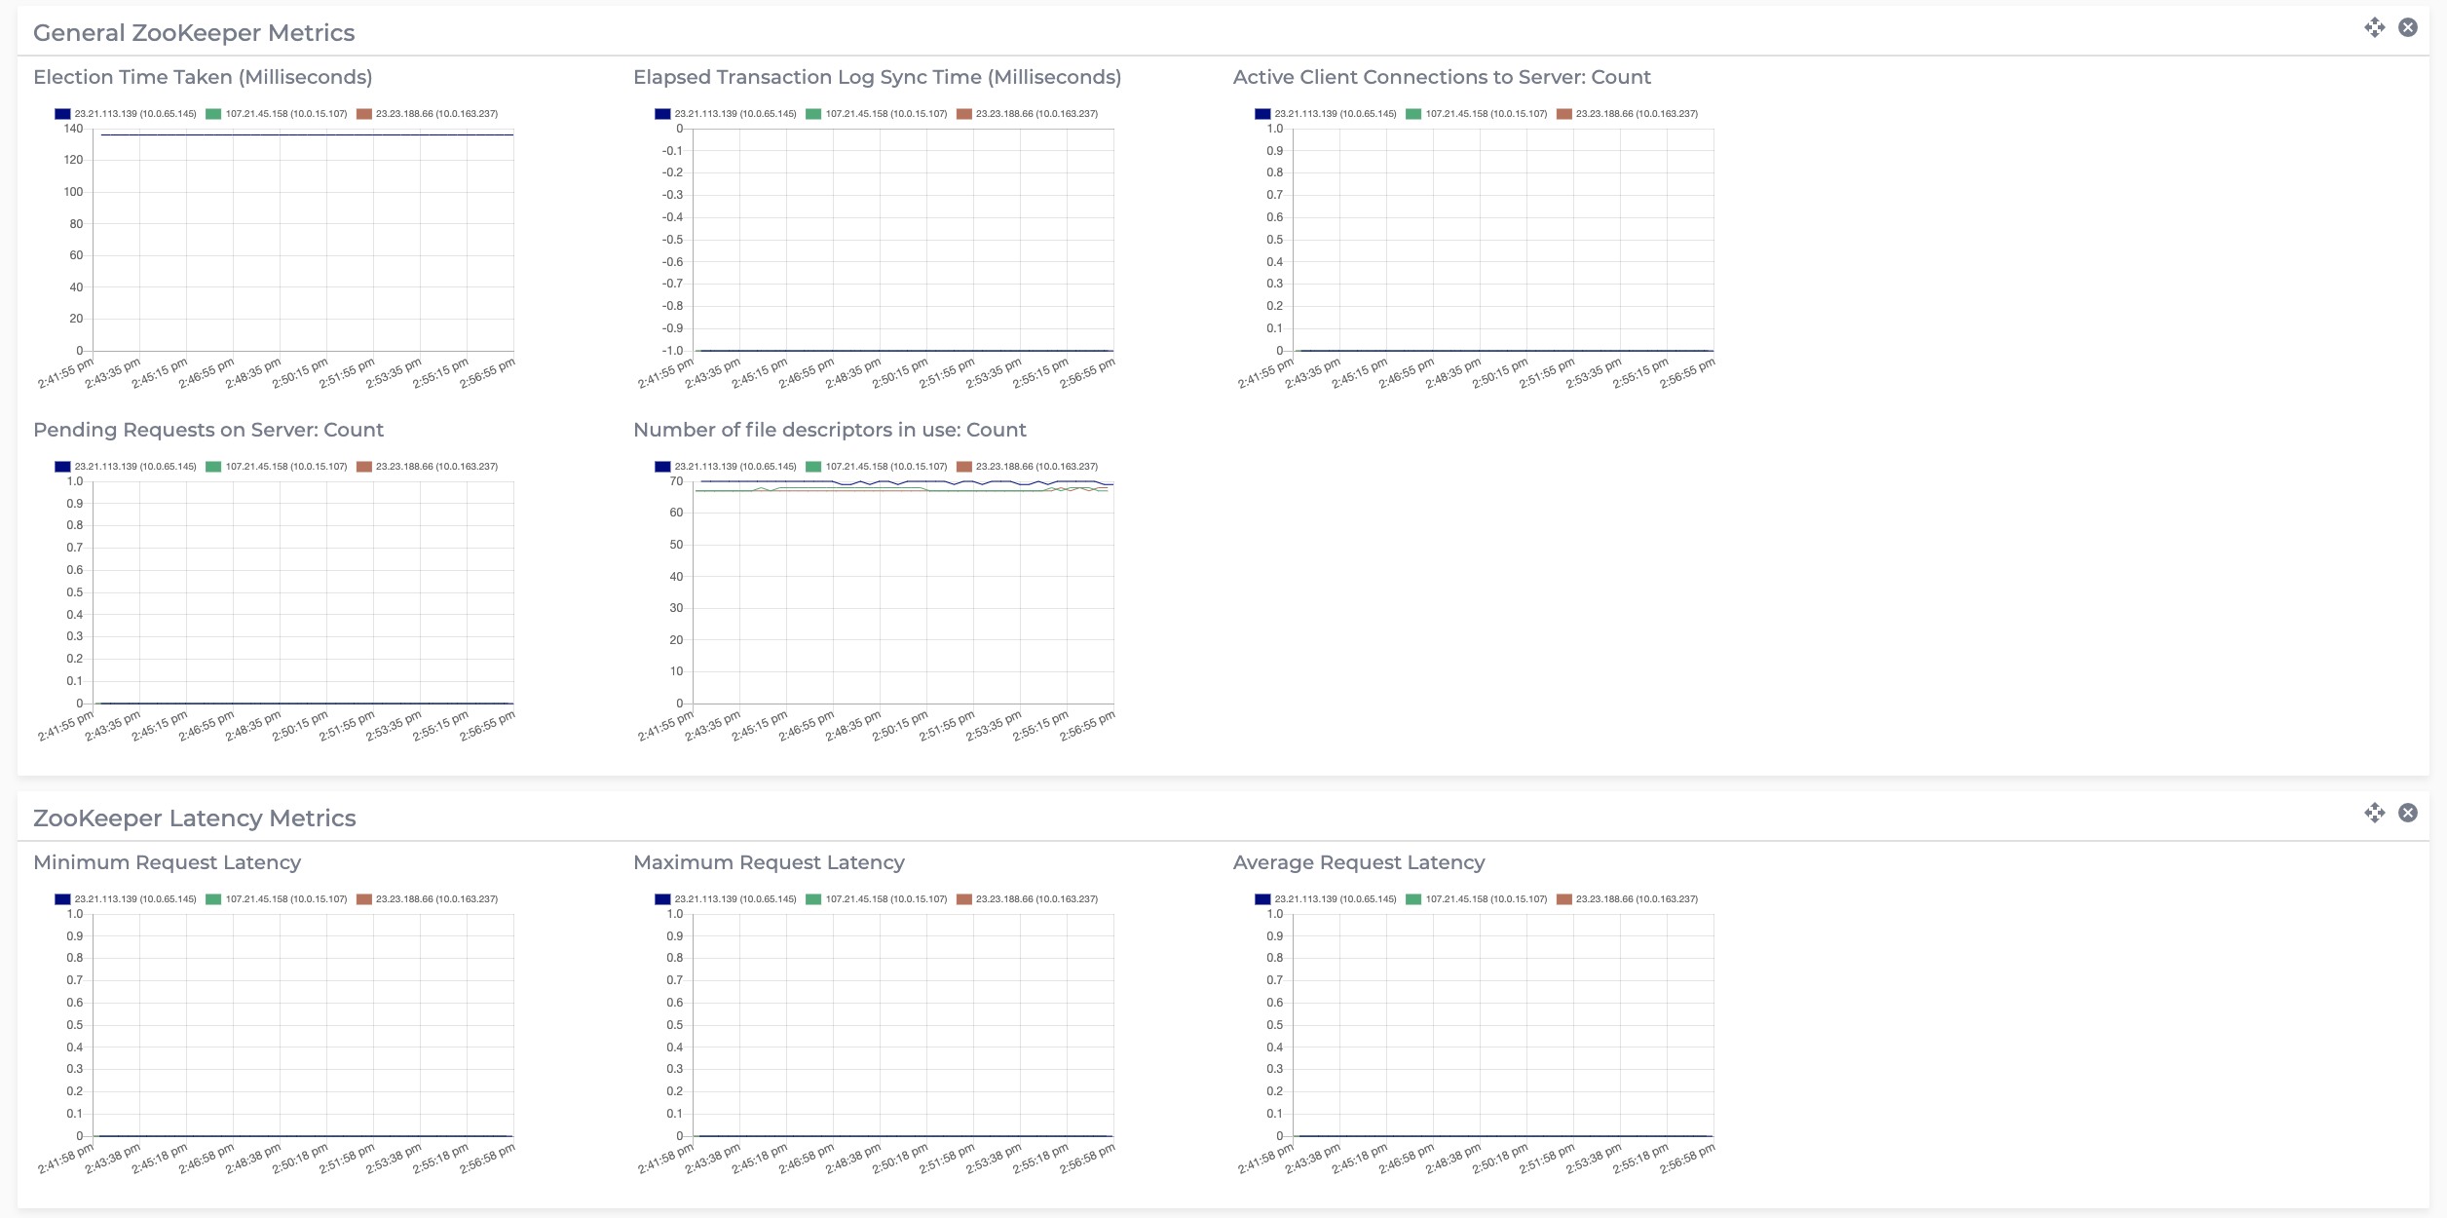Click Number of file descriptors in use title
The width and height of the screenshot is (2447, 1218).
[829, 430]
